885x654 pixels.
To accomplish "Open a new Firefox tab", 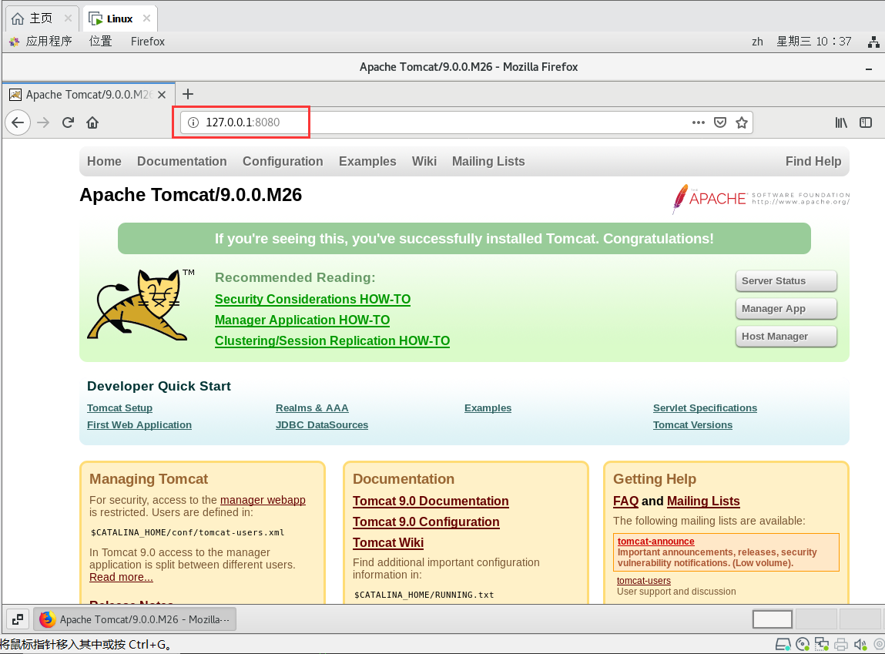I will 188,94.
